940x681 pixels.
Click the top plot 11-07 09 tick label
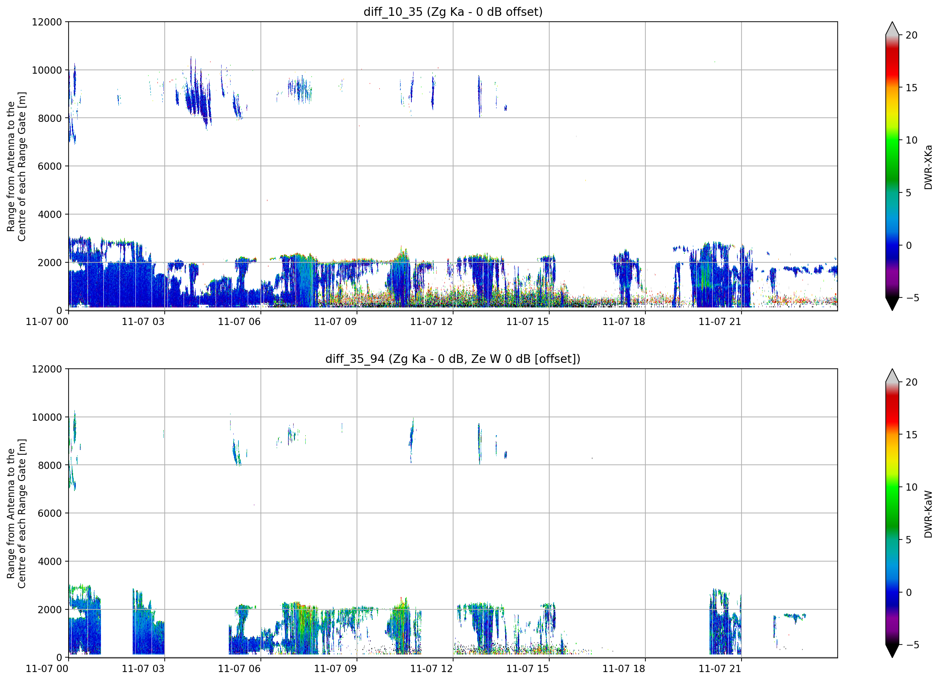[x=335, y=322]
